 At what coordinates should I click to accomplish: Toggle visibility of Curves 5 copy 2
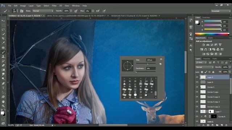click(197, 107)
